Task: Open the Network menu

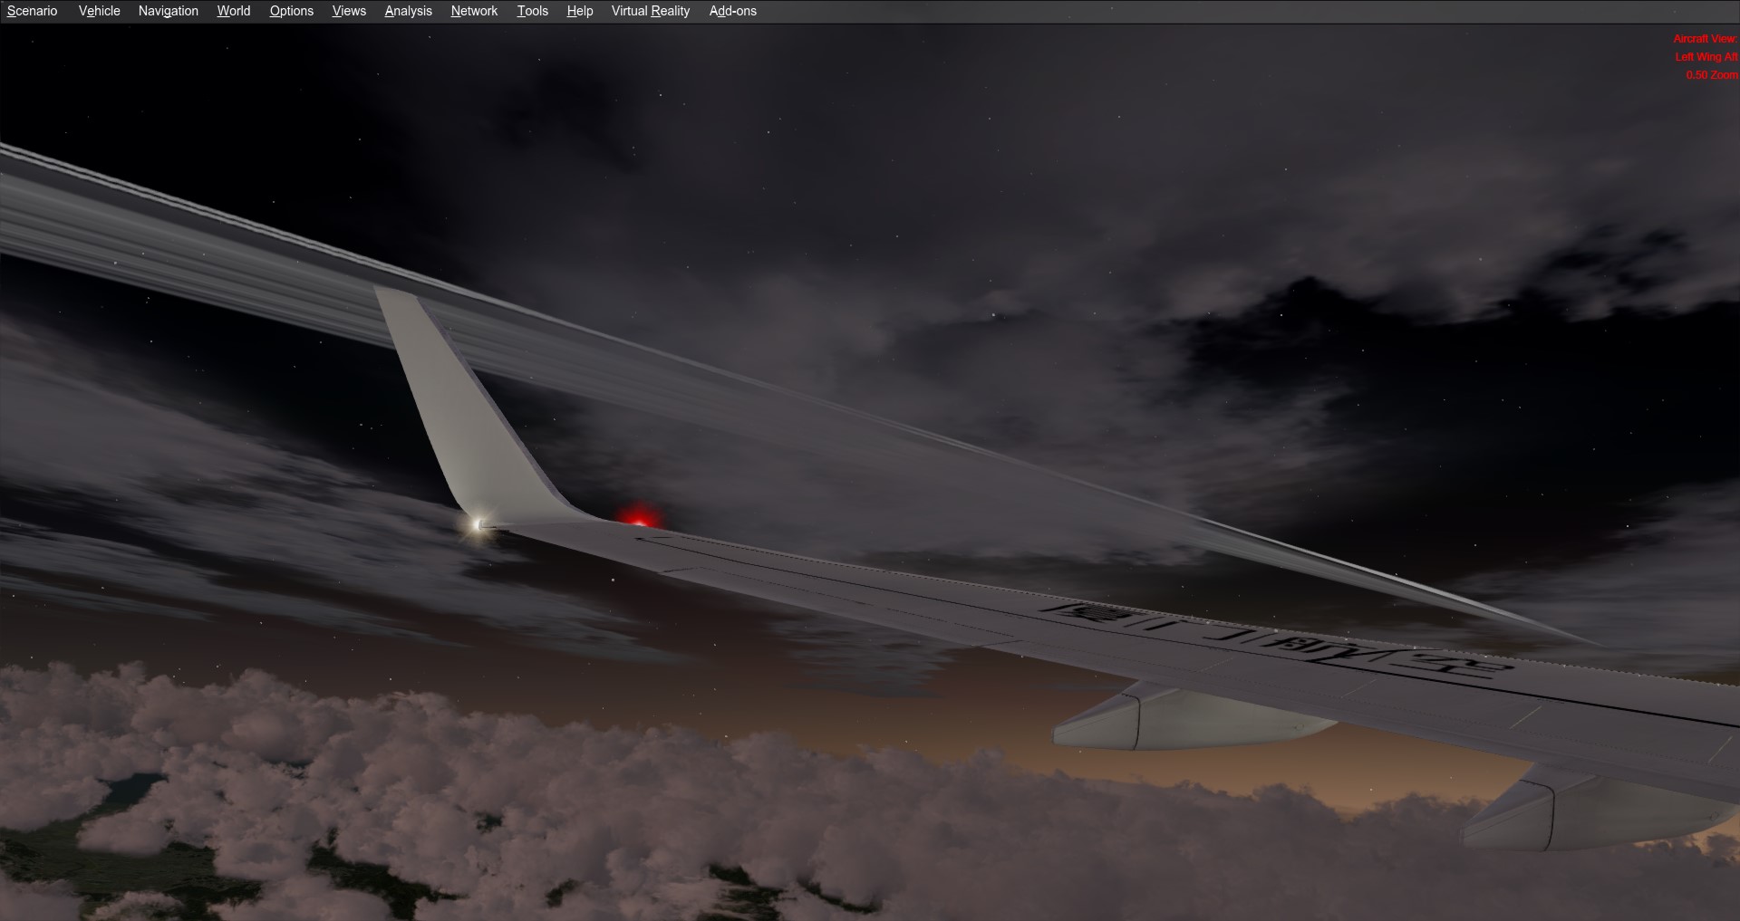Action: click(x=473, y=11)
